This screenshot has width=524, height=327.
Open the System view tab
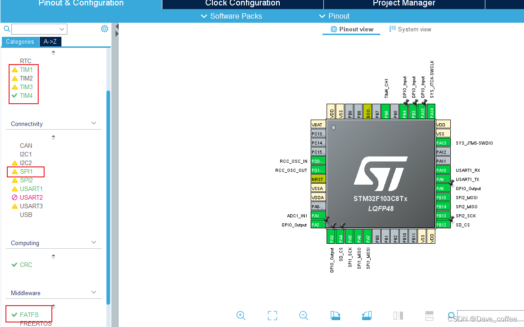pyautogui.click(x=410, y=29)
